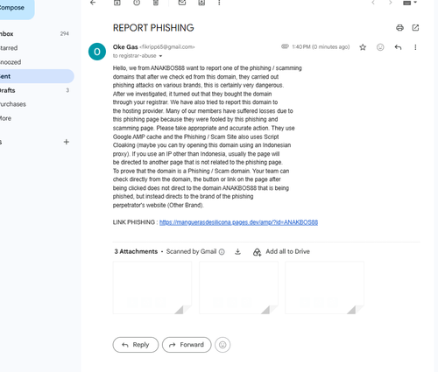The image size is (438, 372).
Task: Click the Reply button
Action: (x=136, y=345)
